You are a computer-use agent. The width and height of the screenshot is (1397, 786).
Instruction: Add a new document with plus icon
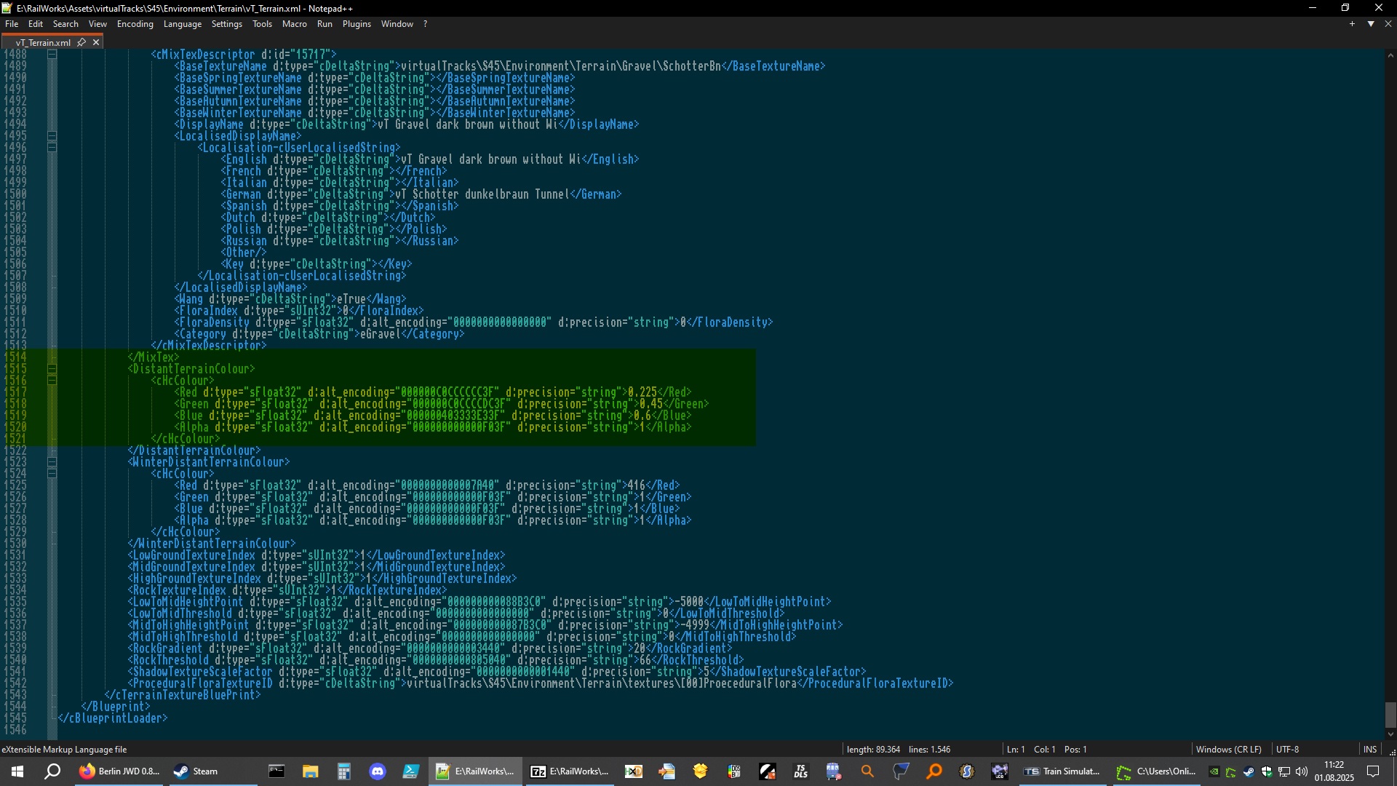(1353, 24)
